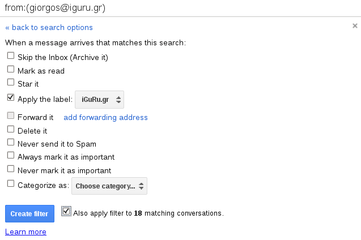Click add forwarding address link
Viewport: 361px width, 240px height.
(x=105, y=117)
